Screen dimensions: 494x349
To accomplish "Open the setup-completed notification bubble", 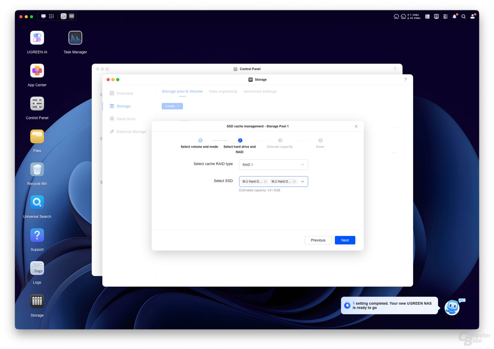I will pos(390,305).
